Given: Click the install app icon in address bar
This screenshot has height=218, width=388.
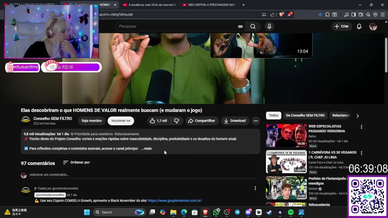Looking at the screenshot, I should coord(264,15).
